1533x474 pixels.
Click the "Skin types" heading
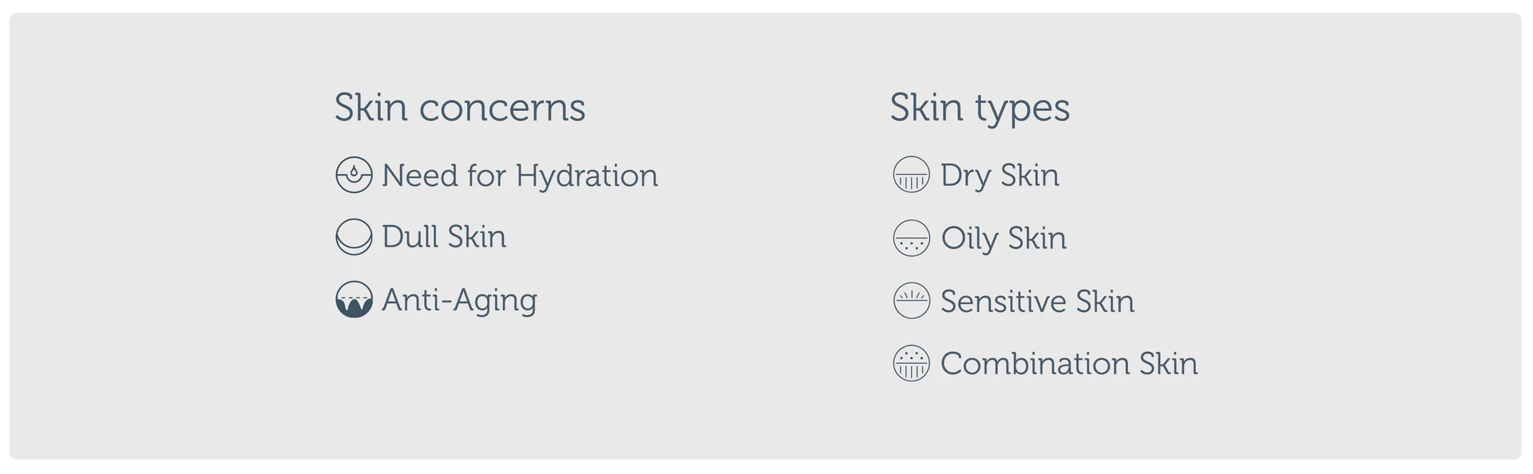(980, 108)
